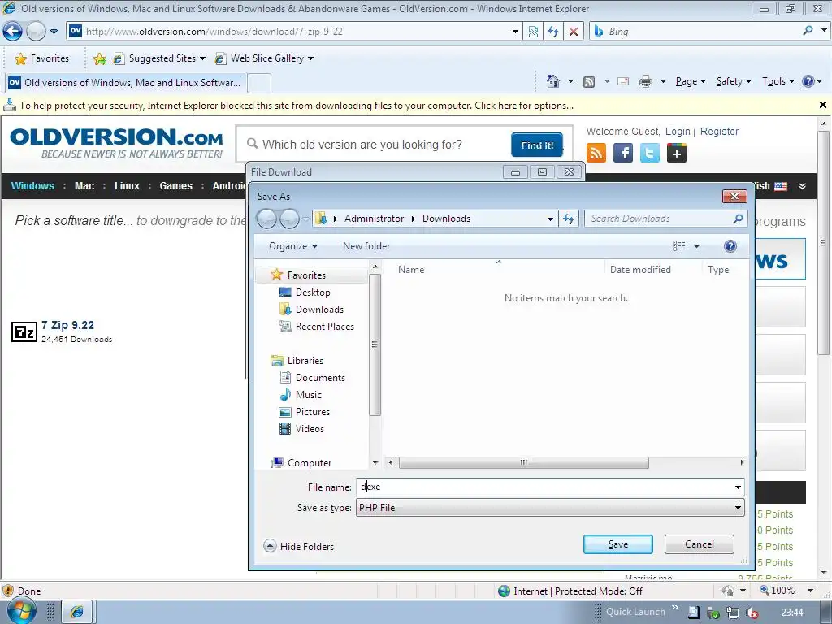Select the Old versions of Windows browser tab
Screen dimensions: 832x624
click(x=124, y=83)
